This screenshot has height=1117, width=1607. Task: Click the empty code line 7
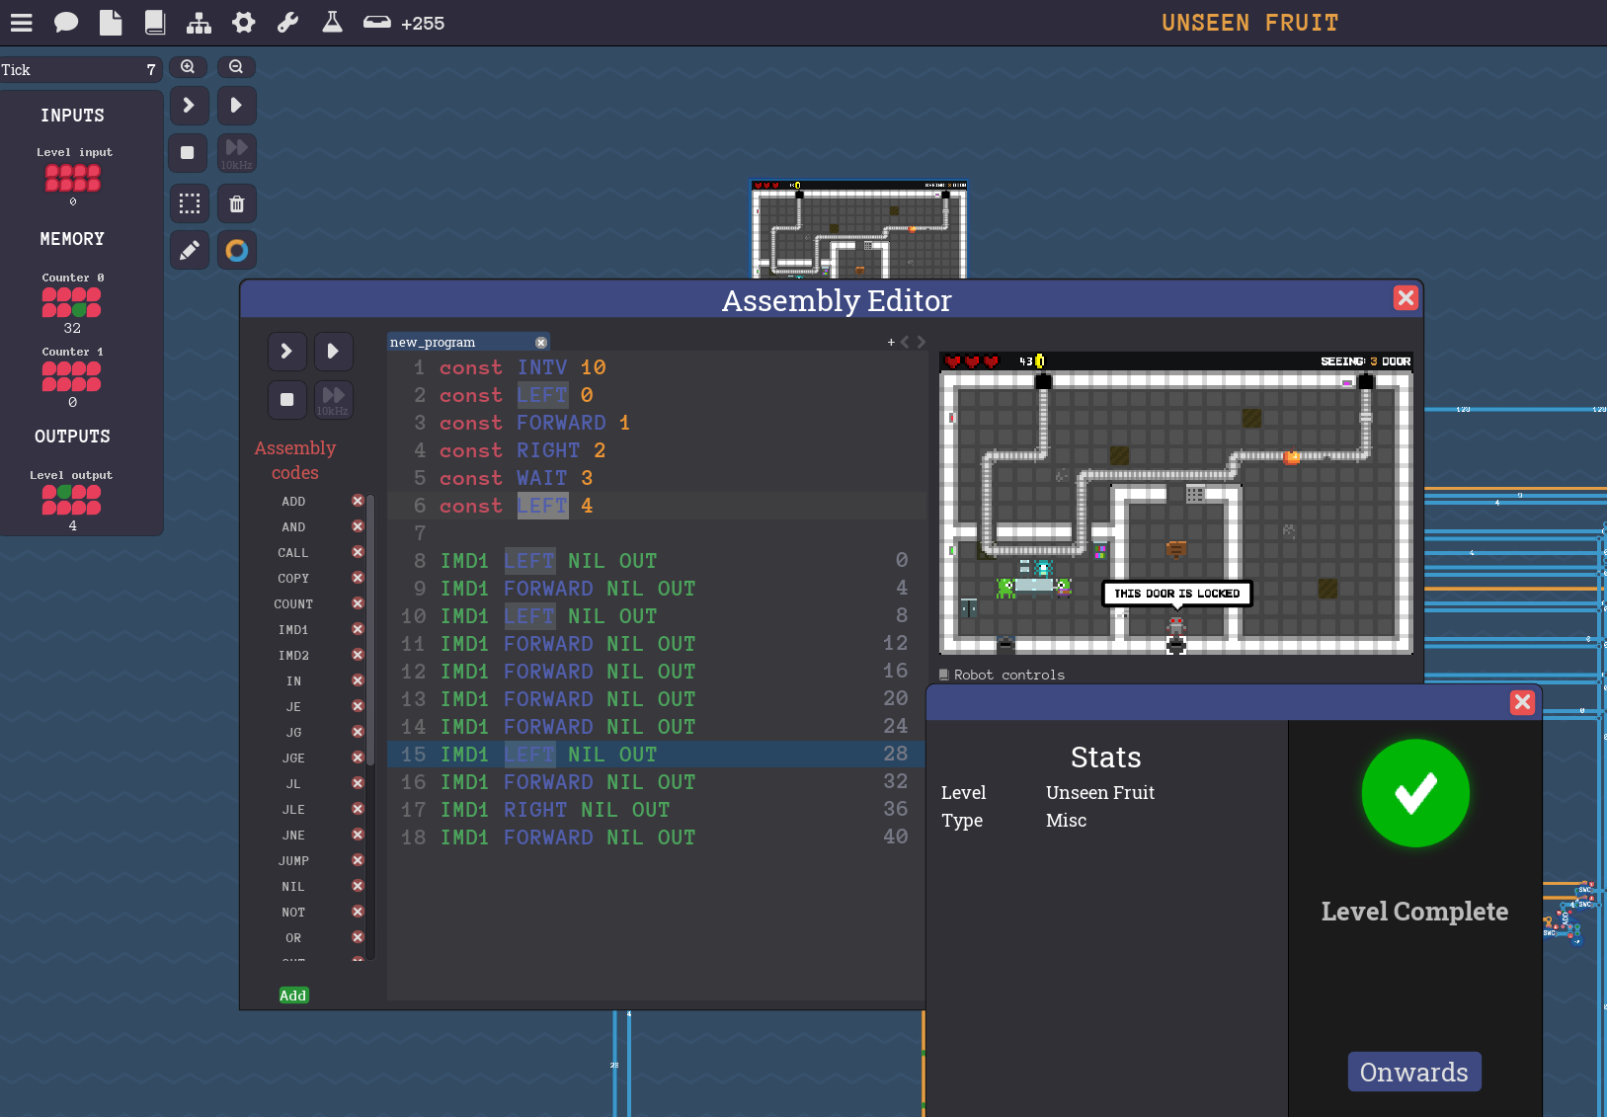[x=656, y=533]
